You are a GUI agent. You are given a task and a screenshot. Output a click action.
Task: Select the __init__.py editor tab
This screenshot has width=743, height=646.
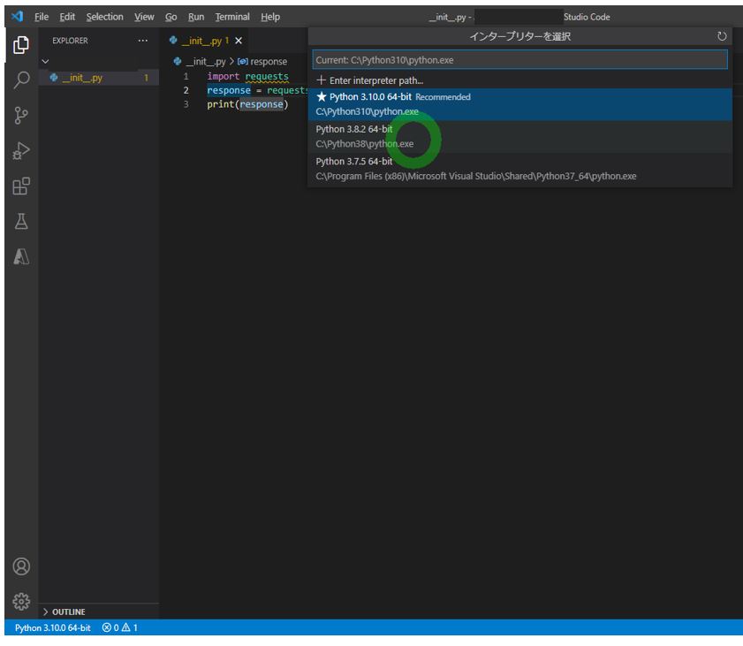point(201,40)
